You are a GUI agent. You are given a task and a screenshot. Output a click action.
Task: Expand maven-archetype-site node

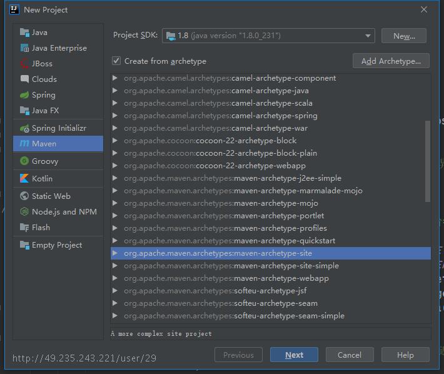[115, 253]
